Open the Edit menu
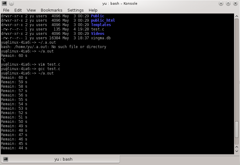The height and width of the screenshot is (165, 240). [18, 10]
